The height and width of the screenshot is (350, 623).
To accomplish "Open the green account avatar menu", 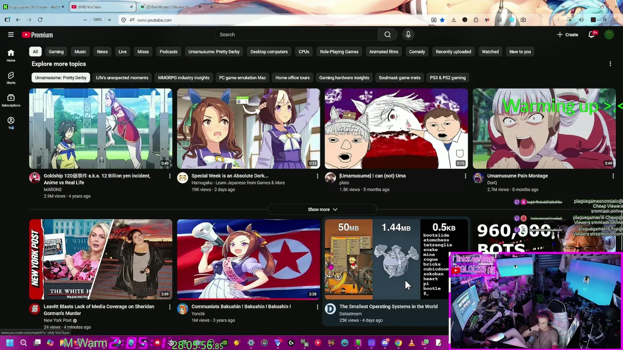I will click(609, 35).
